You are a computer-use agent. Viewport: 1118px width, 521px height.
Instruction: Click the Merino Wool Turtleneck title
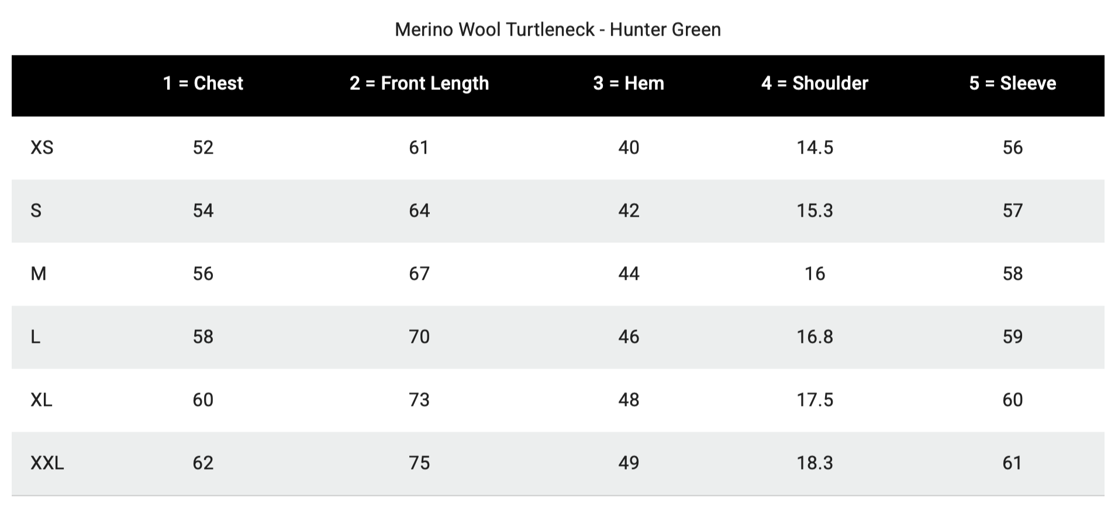pyautogui.click(x=558, y=29)
